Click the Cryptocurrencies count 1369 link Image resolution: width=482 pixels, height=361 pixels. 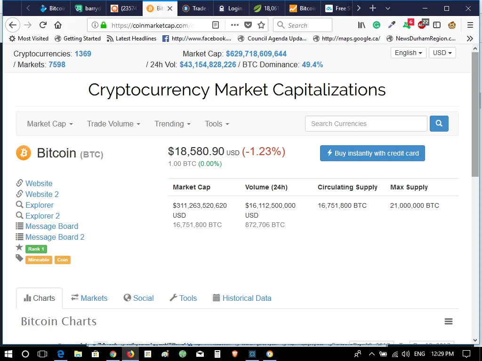(x=83, y=54)
